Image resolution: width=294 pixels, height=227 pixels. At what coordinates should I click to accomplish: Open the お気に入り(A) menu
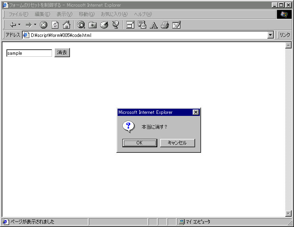click(x=114, y=14)
